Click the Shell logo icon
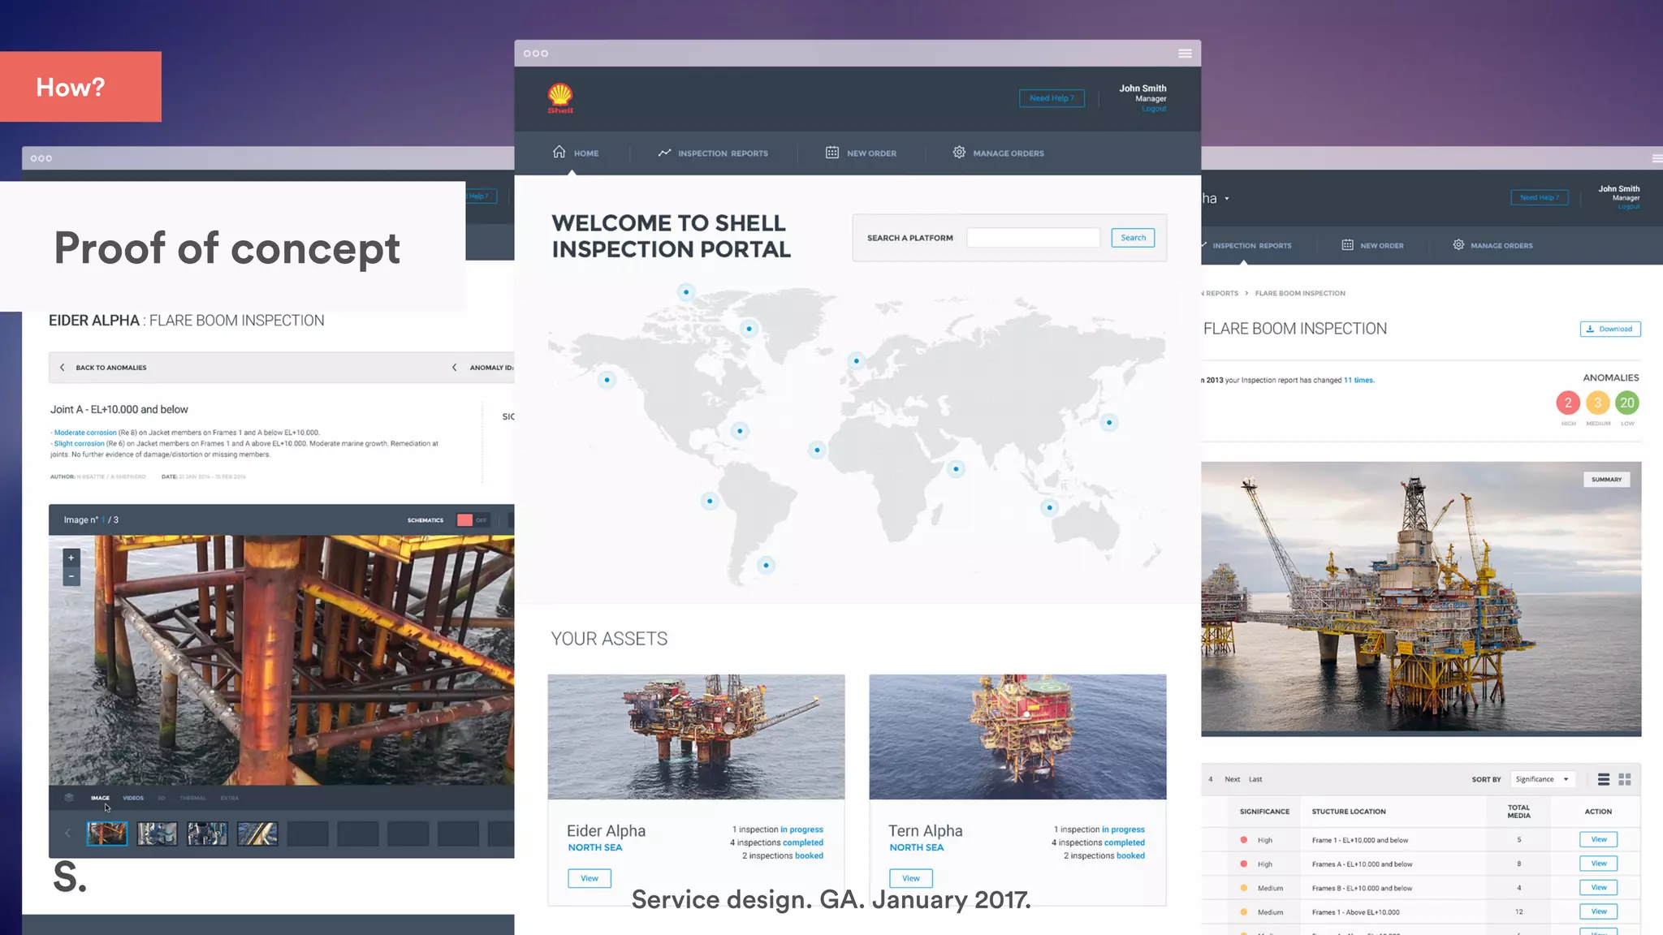Image resolution: width=1663 pixels, height=935 pixels. coord(560,97)
